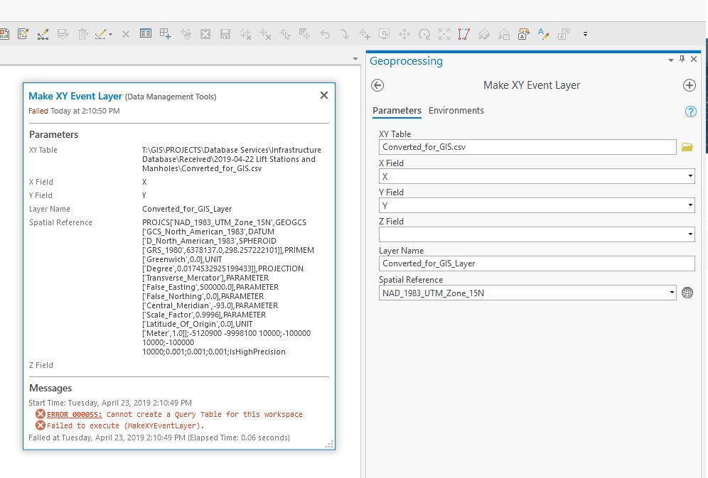Viewport: 708px width, 478px height.
Task: Click the greyed-out monitor select icon
Action: [385, 34]
